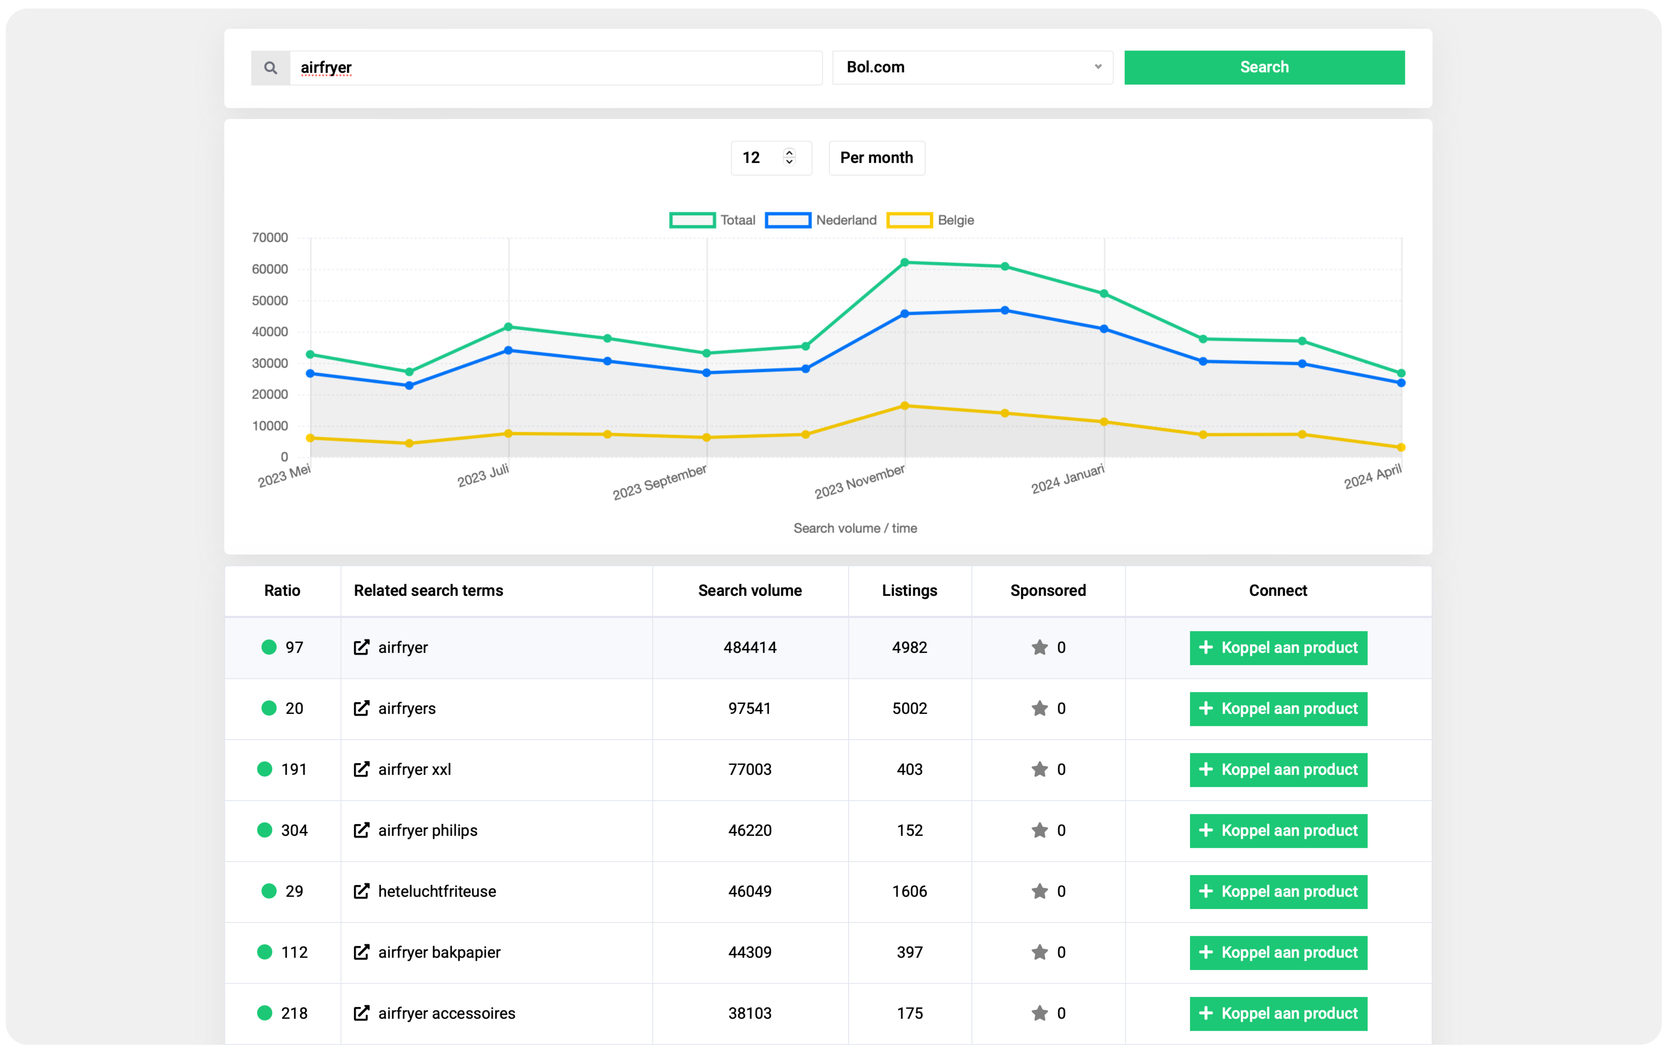The height and width of the screenshot is (1047, 1669).
Task: Click Koppel aan product for airfryer philips
Action: (x=1278, y=830)
